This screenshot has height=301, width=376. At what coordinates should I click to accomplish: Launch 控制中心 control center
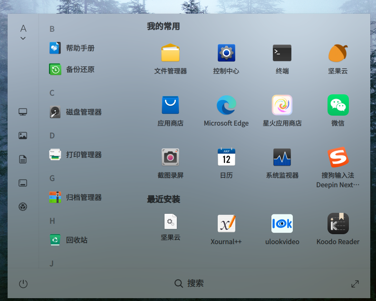coord(226,59)
